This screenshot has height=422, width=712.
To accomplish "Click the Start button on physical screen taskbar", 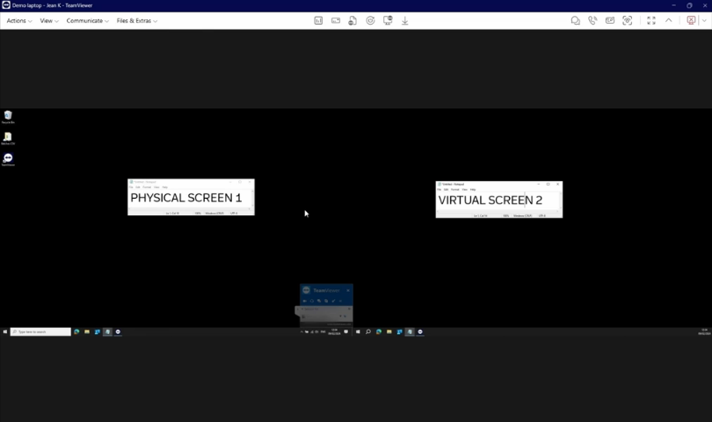I will pyautogui.click(x=5, y=331).
